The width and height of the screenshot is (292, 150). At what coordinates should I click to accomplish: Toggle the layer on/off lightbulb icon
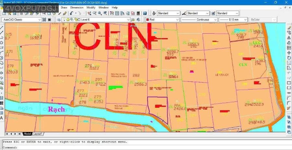[64, 20]
